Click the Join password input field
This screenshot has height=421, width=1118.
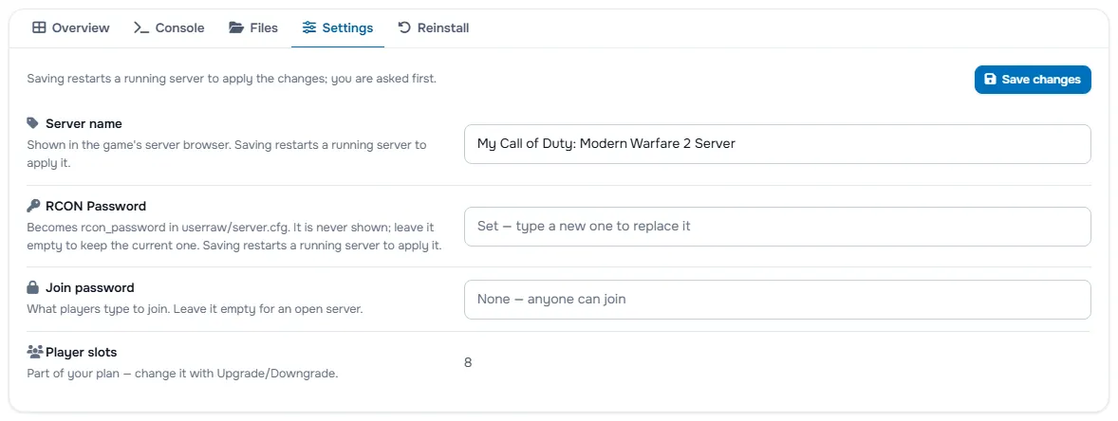click(x=777, y=300)
